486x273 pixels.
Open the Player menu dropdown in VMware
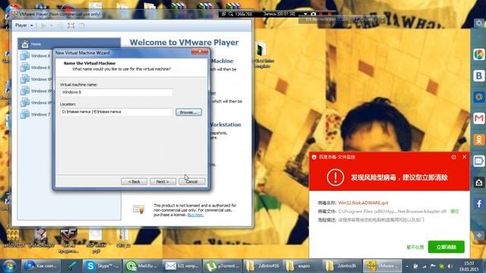[x=24, y=25]
